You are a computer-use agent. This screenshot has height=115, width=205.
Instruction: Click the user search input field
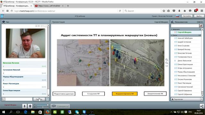click(x=185, y=26)
